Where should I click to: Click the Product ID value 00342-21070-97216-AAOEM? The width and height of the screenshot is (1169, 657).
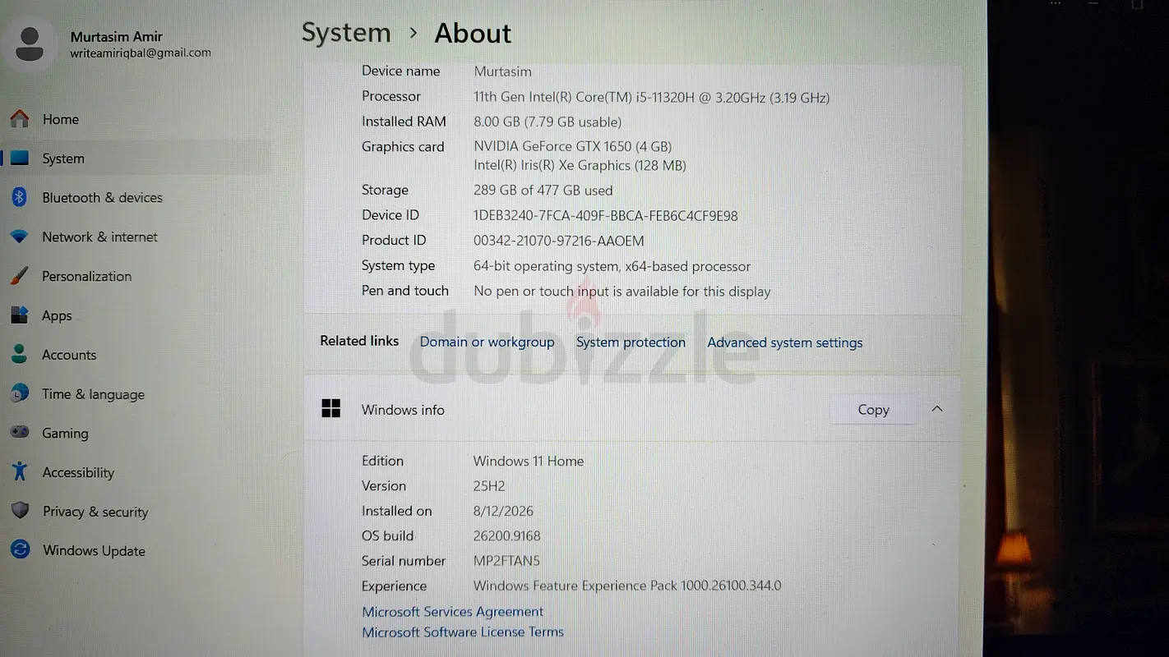559,241
